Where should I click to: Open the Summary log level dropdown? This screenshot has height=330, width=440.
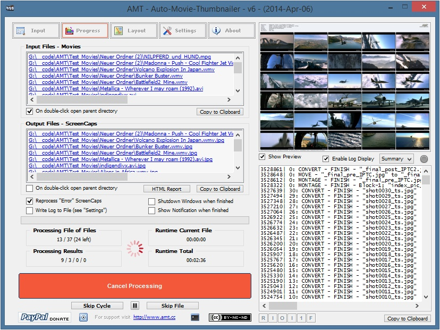(396, 159)
